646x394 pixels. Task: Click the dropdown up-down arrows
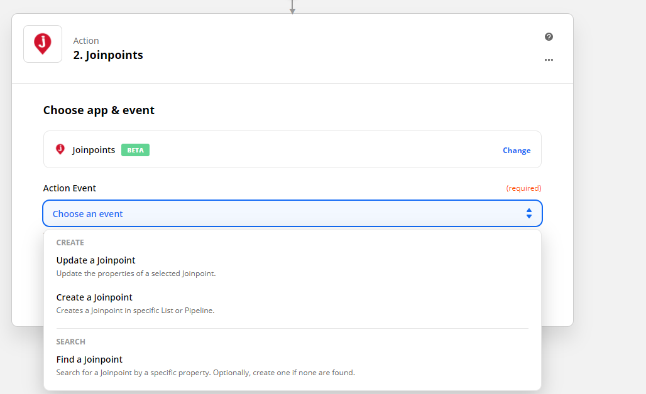click(x=529, y=213)
